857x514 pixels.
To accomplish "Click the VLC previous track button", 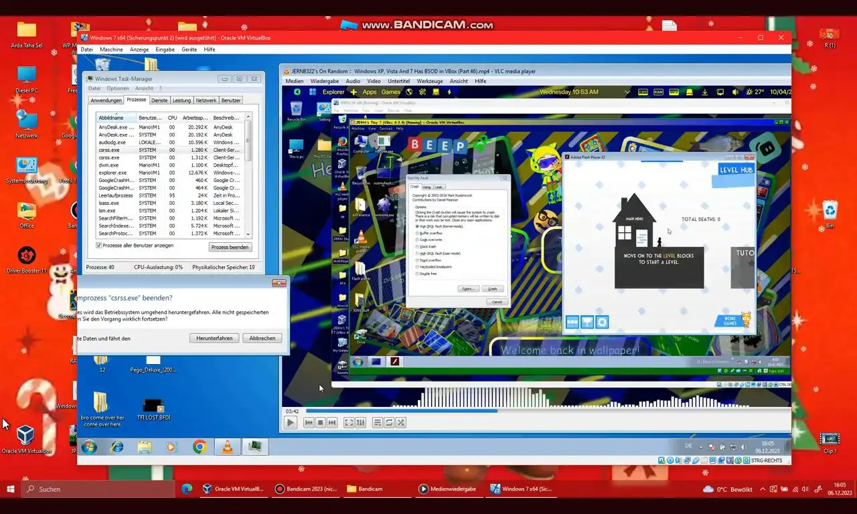I will coord(309,422).
